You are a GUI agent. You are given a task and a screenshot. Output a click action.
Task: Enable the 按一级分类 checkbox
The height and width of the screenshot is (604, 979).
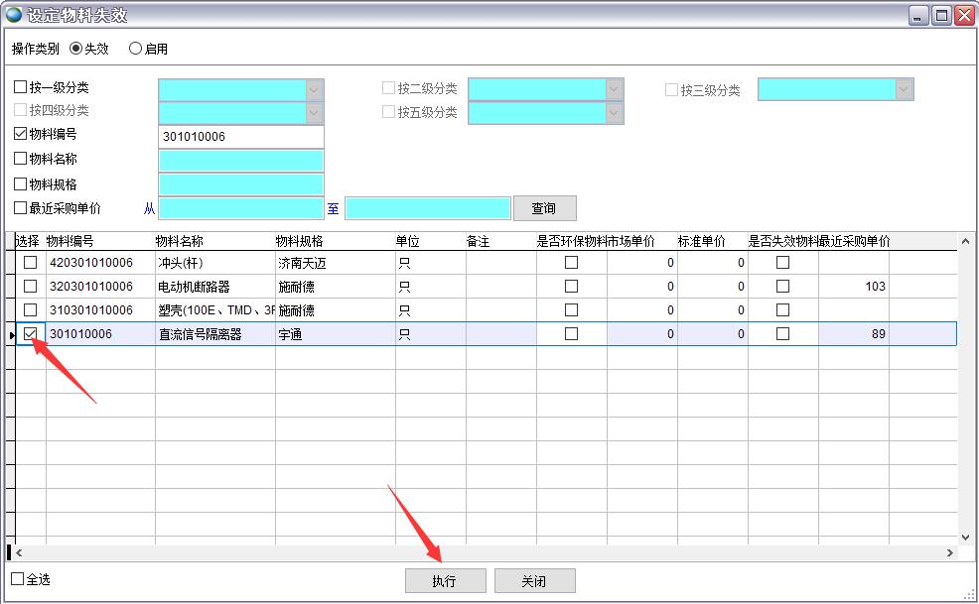point(21,87)
